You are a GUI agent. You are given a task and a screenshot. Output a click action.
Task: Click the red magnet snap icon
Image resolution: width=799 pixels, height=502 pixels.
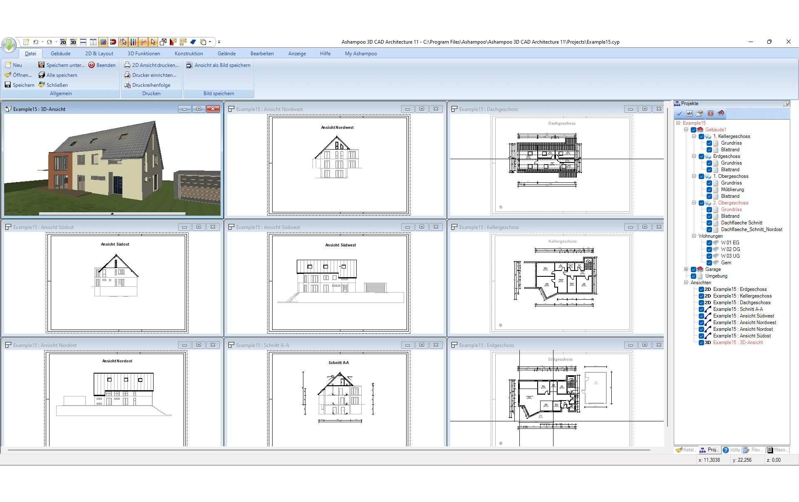pos(113,42)
